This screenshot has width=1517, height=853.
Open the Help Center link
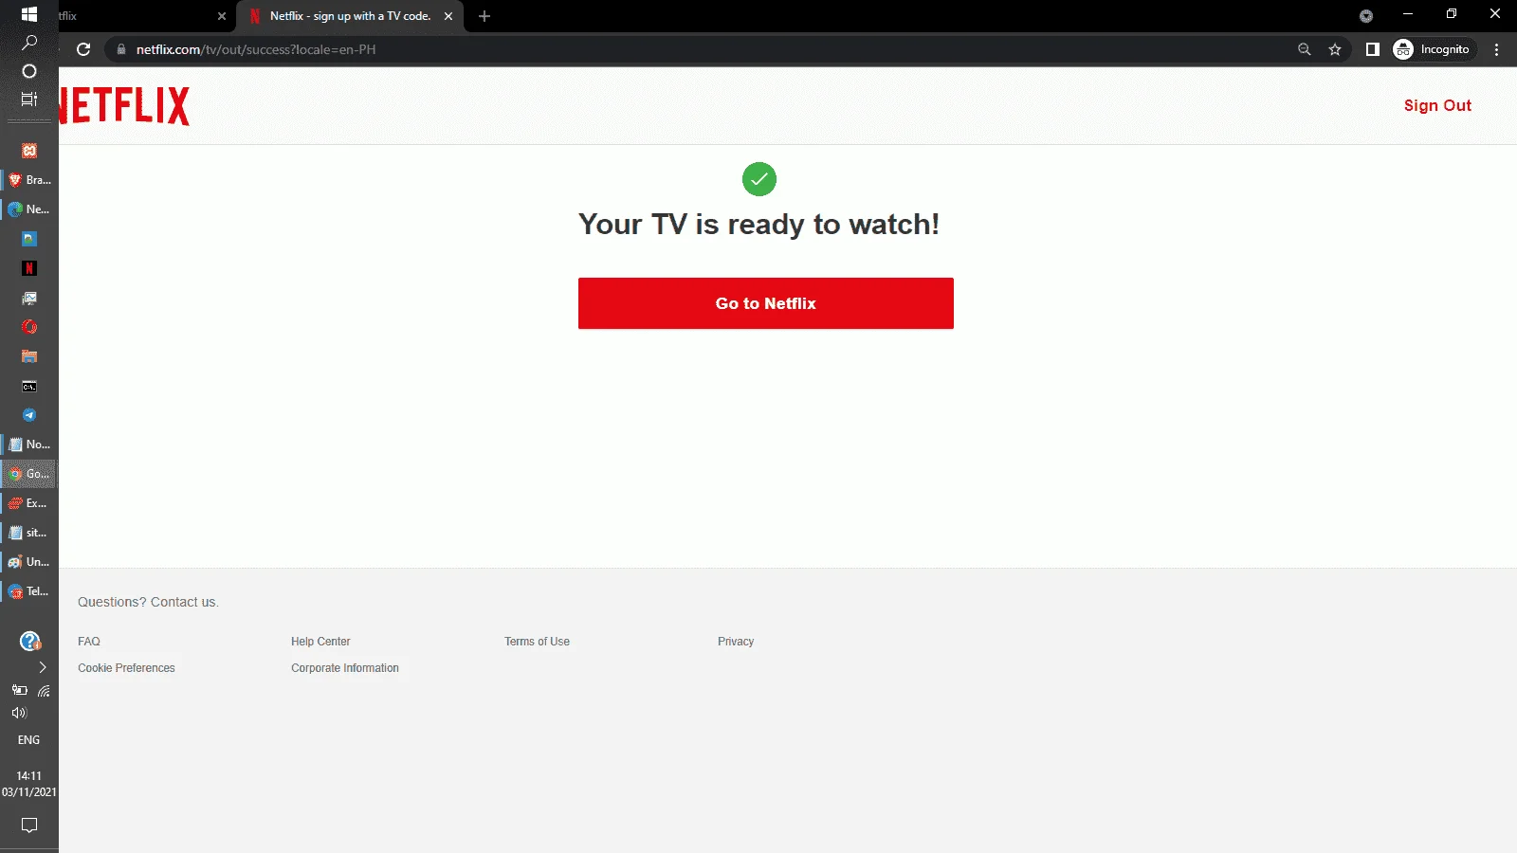point(320,642)
